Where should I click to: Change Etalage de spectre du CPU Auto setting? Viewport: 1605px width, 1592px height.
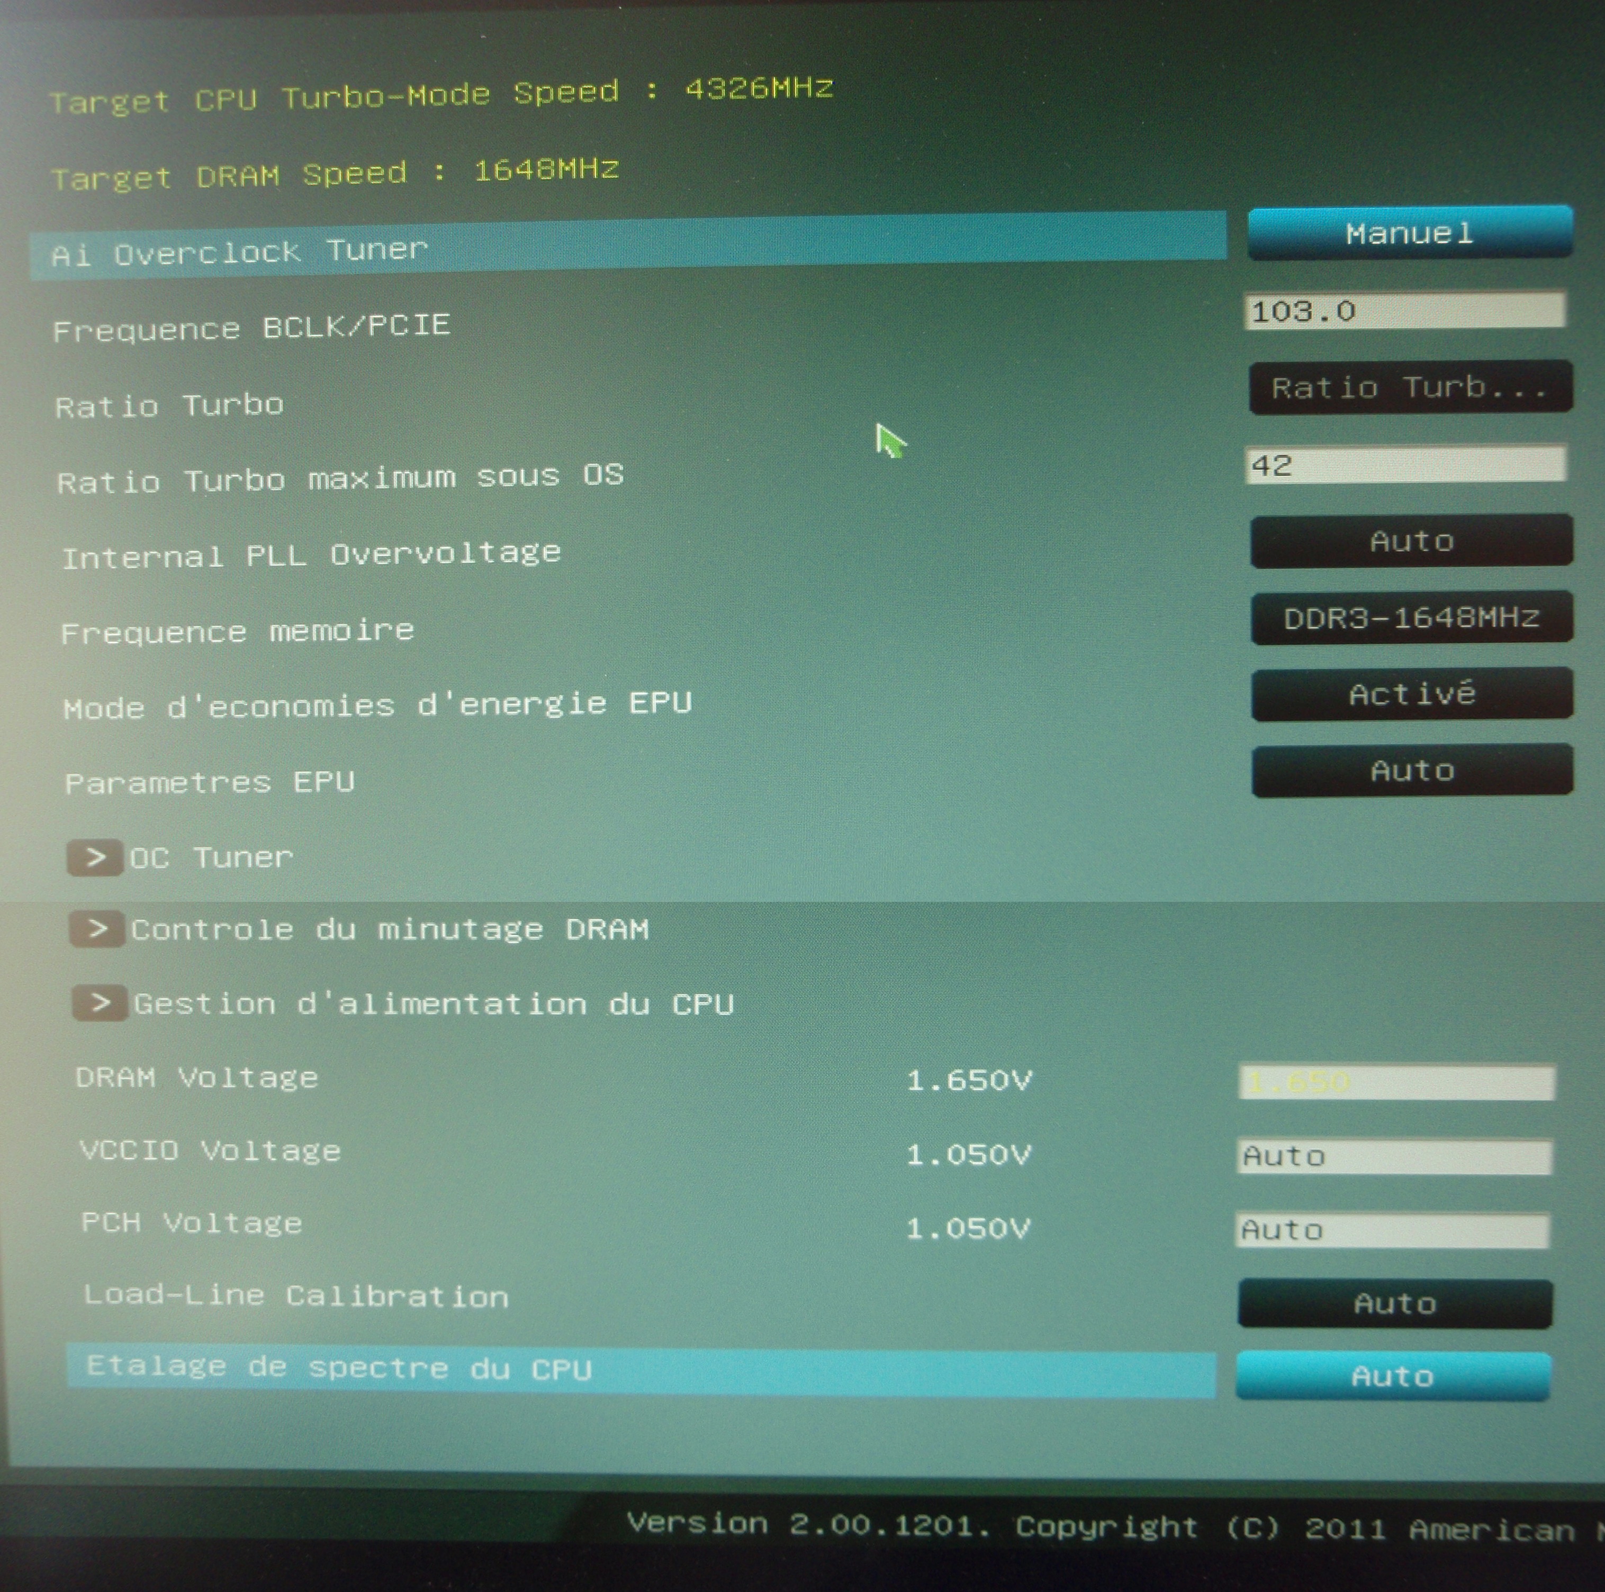1392,1376
